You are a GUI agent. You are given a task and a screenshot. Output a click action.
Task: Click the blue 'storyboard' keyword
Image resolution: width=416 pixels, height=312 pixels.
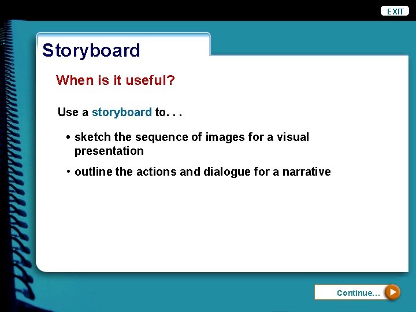click(122, 112)
